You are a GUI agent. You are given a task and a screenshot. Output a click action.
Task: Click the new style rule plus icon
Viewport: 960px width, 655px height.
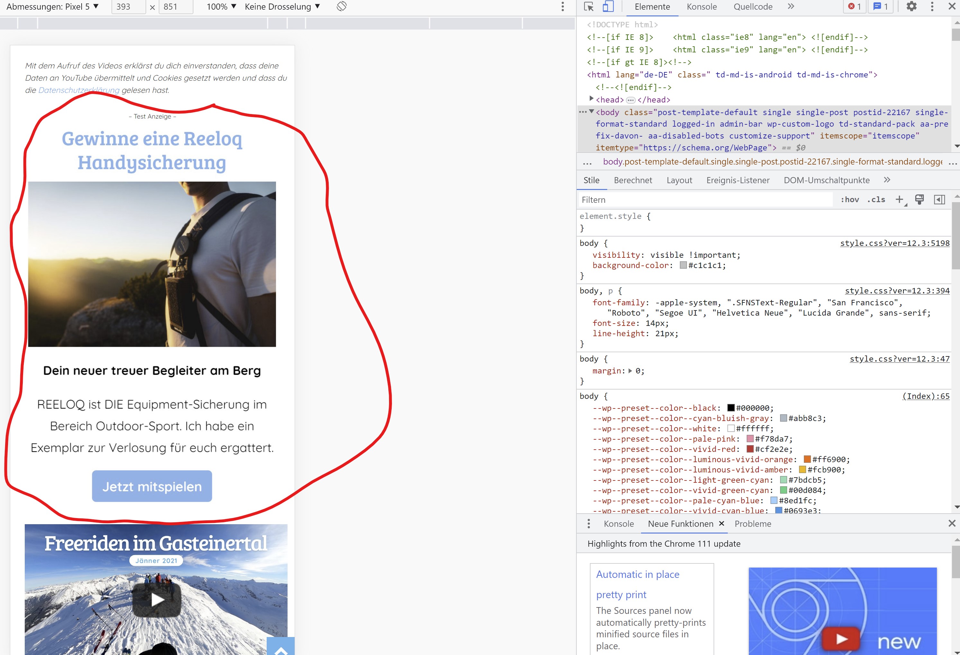pos(900,200)
